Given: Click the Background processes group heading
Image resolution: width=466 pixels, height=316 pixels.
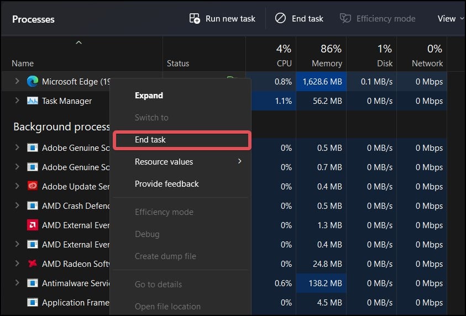Looking at the screenshot, I should 61,127.
